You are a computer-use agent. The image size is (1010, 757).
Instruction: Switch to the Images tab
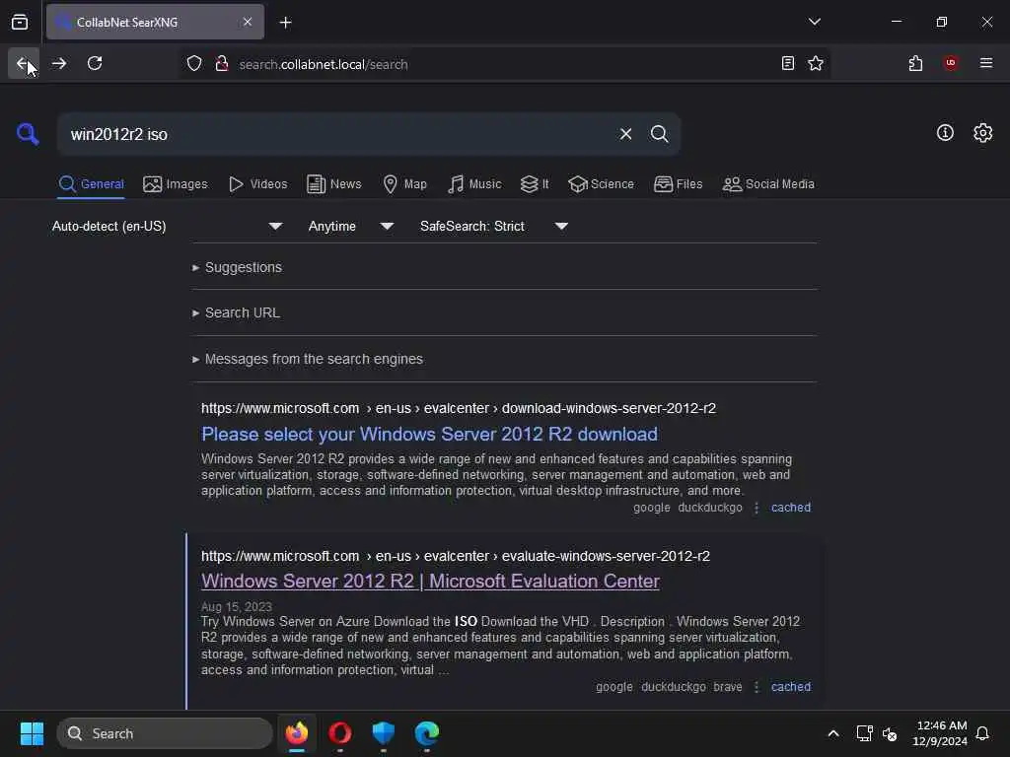pyautogui.click(x=176, y=184)
